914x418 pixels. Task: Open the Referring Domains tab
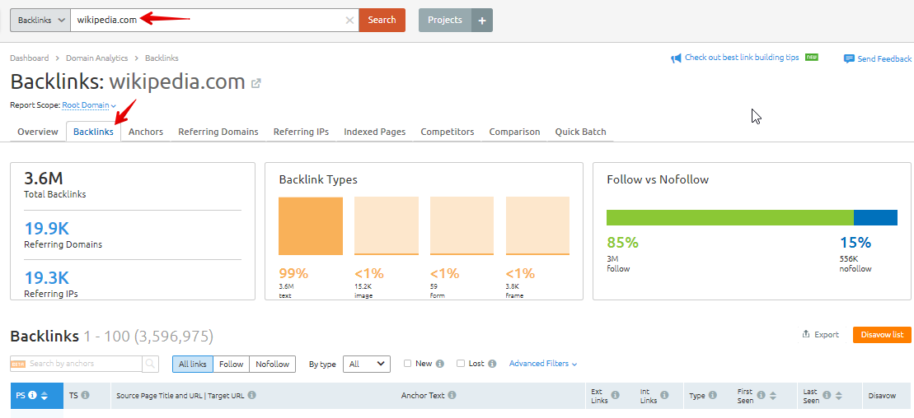218,132
